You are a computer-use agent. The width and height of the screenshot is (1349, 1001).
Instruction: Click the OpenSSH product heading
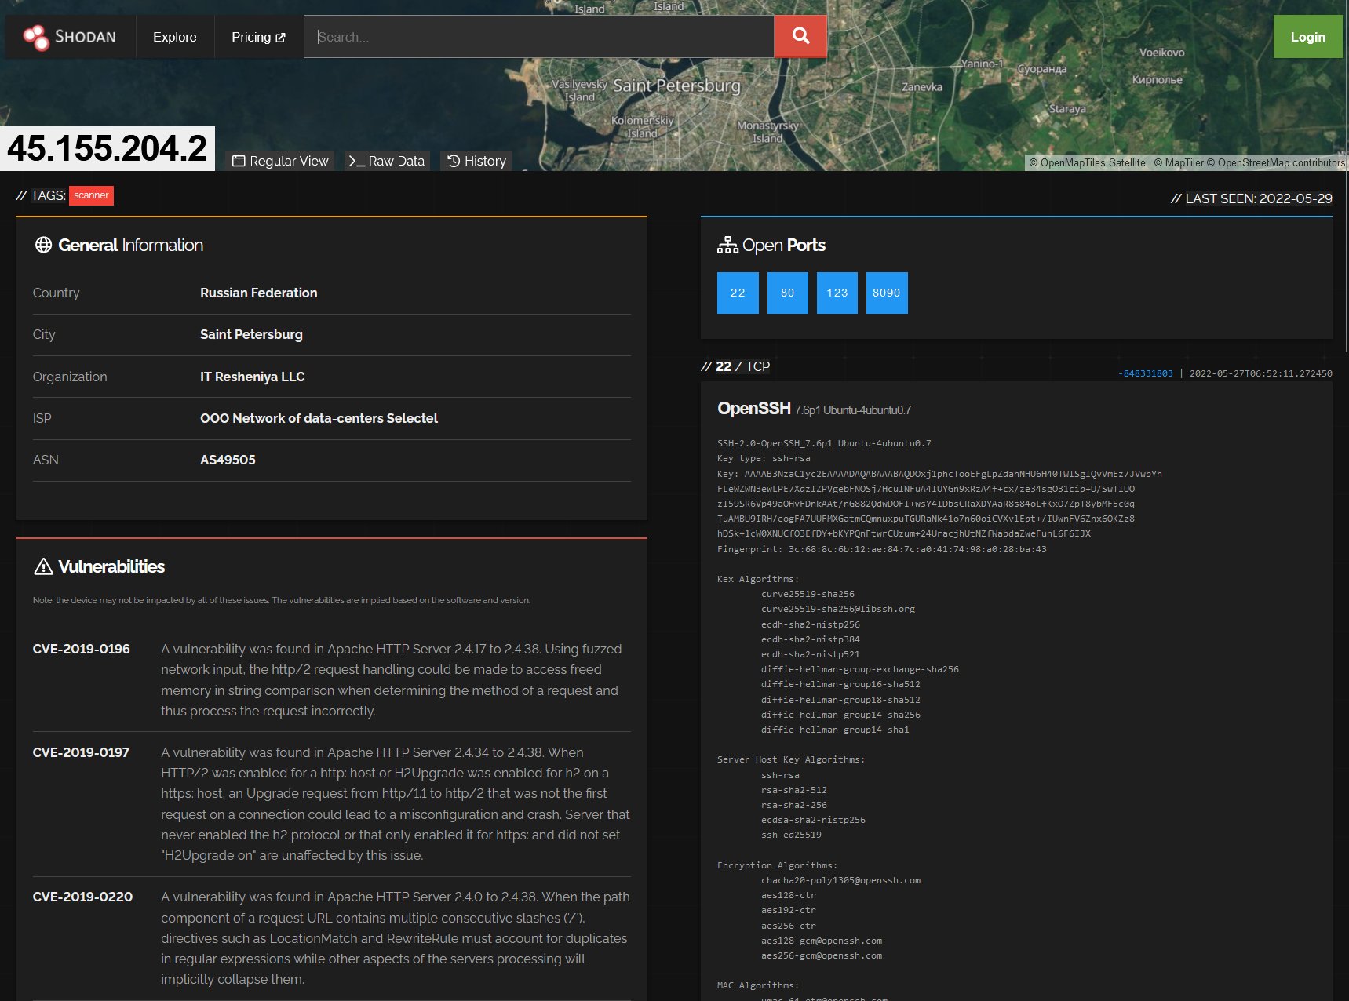[x=754, y=408]
